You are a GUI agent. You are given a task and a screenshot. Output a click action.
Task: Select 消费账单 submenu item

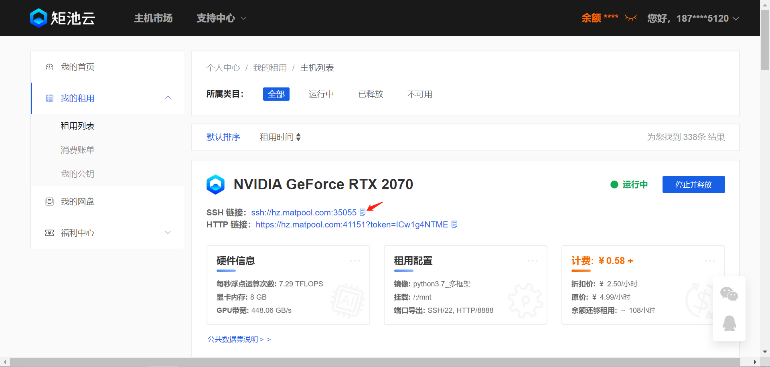(x=77, y=150)
